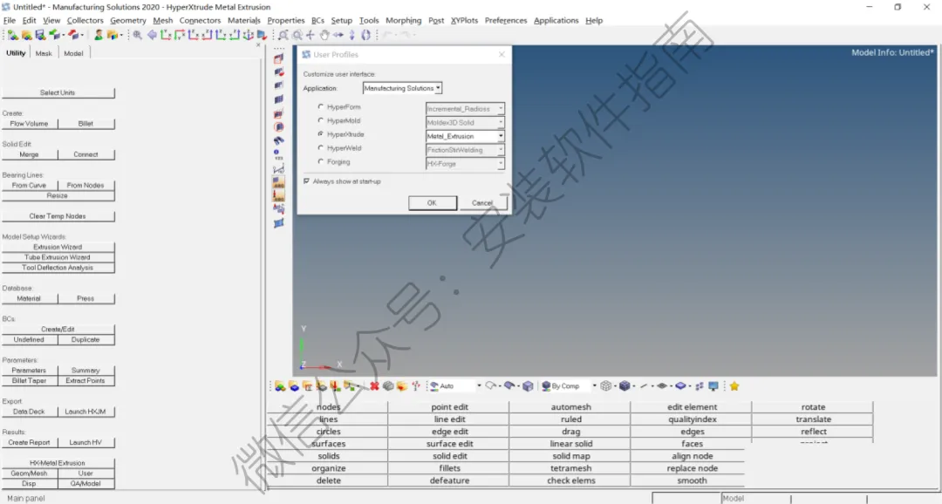Select the HyperForm radio button

coord(321,107)
